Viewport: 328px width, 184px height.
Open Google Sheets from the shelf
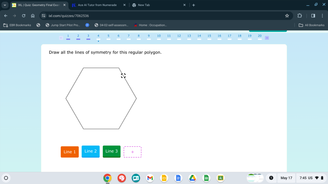point(206,178)
